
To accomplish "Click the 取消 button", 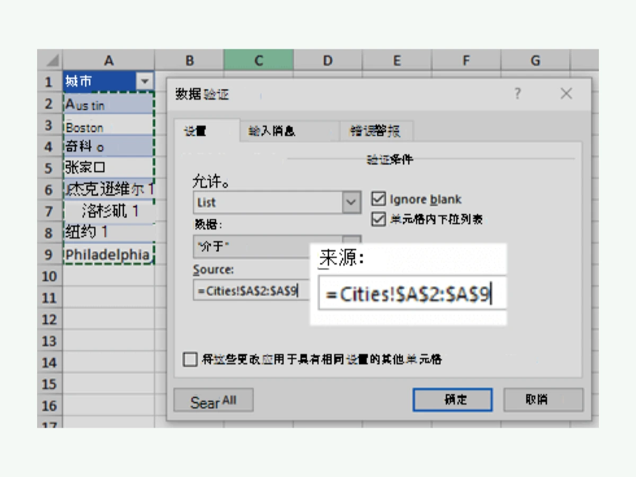I will tap(543, 400).
